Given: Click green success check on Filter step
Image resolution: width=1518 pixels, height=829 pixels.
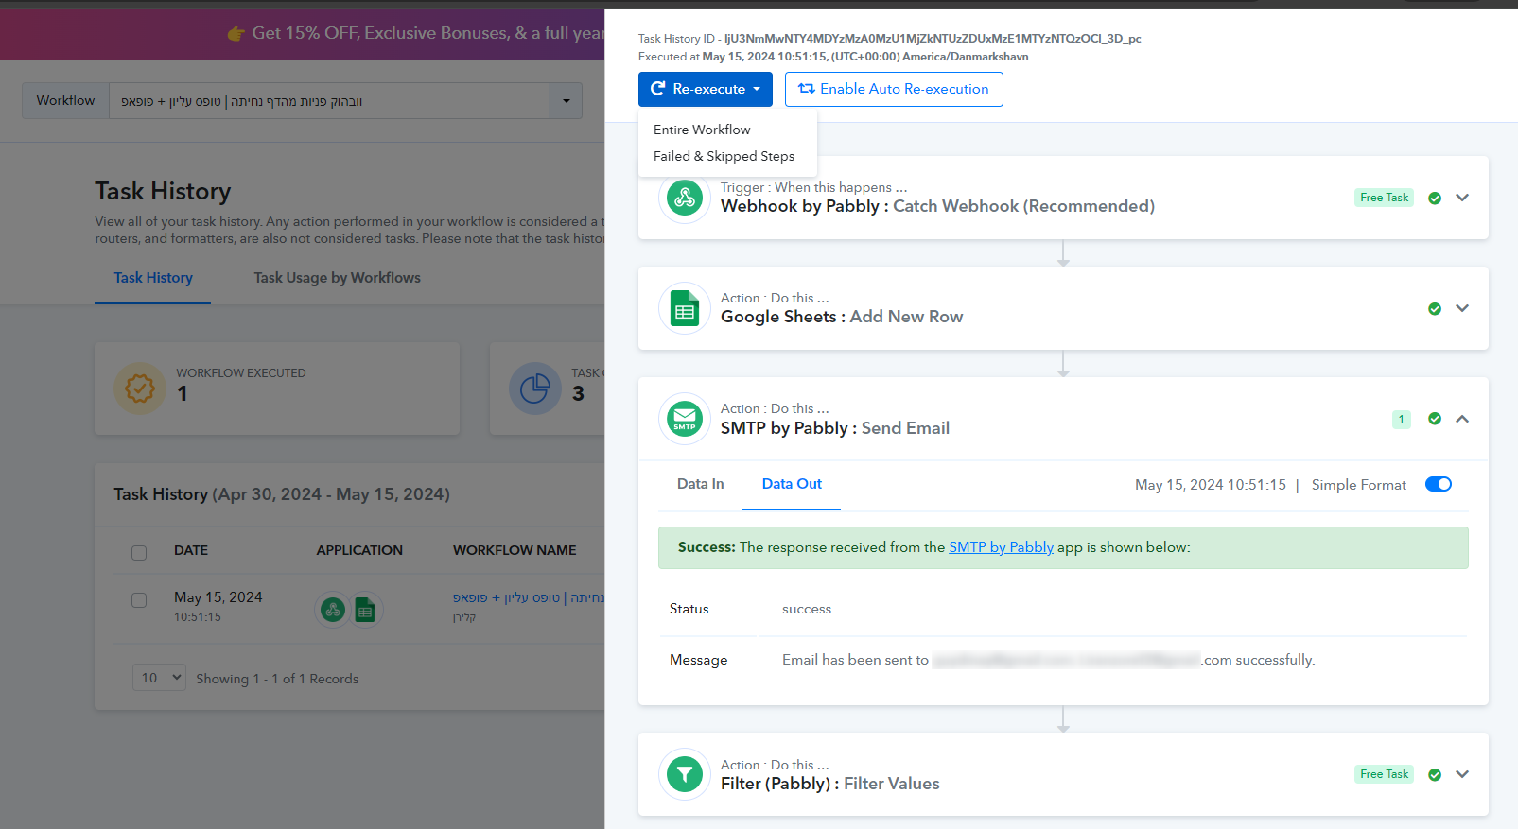Looking at the screenshot, I should tap(1435, 775).
